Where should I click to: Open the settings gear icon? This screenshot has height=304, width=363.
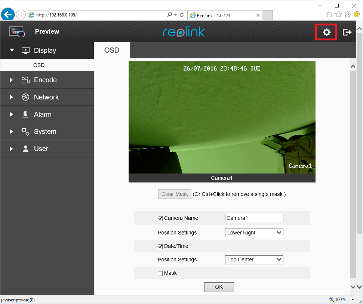[326, 32]
